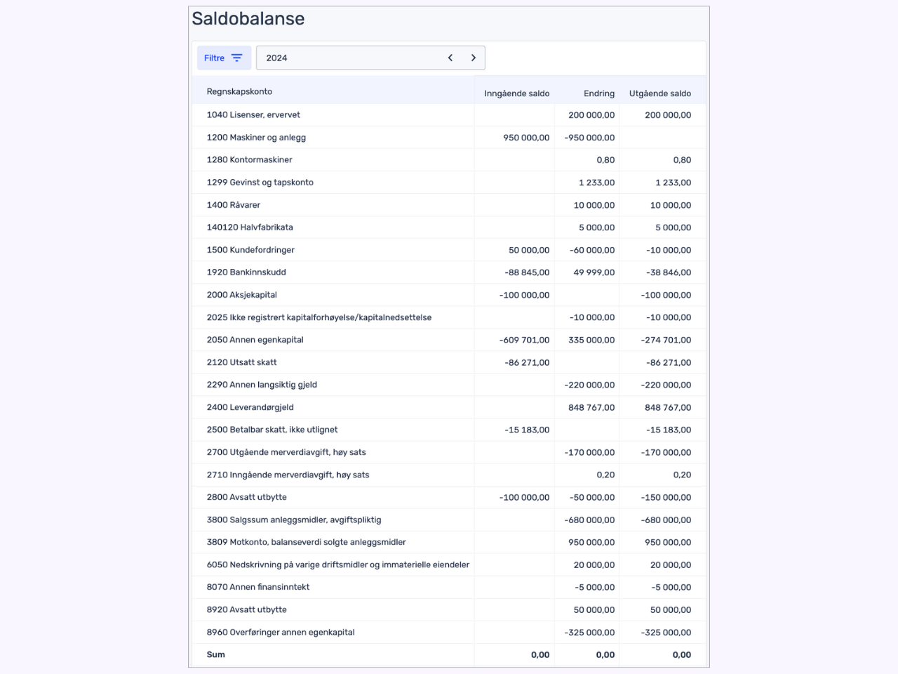
Task: Select row 2400 Leverandørgjeld
Action: (449, 407)
